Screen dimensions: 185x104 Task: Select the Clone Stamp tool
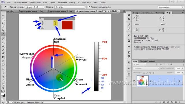3,46
